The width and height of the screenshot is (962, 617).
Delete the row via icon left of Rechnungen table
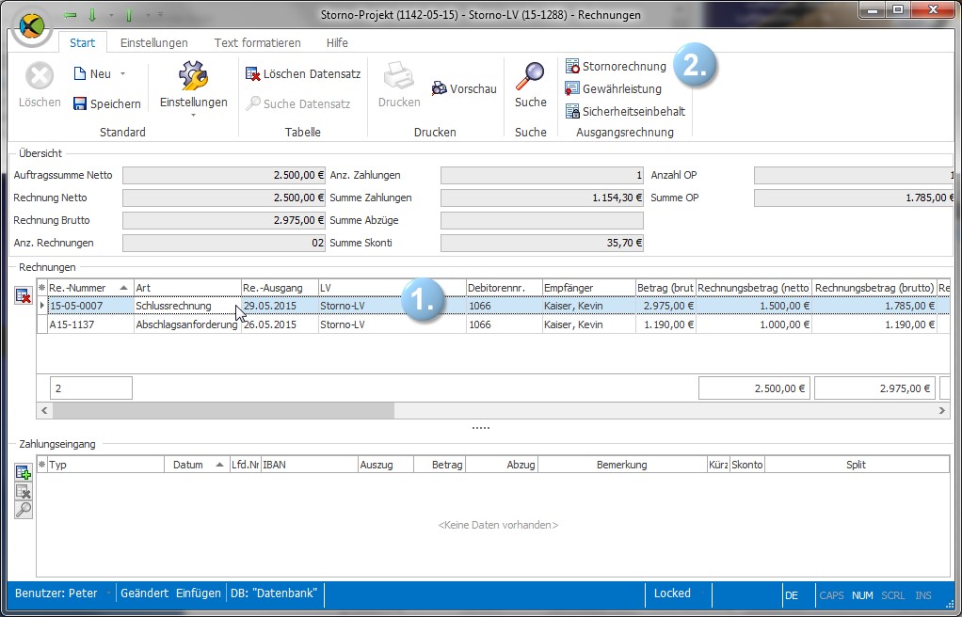point(23,295)
